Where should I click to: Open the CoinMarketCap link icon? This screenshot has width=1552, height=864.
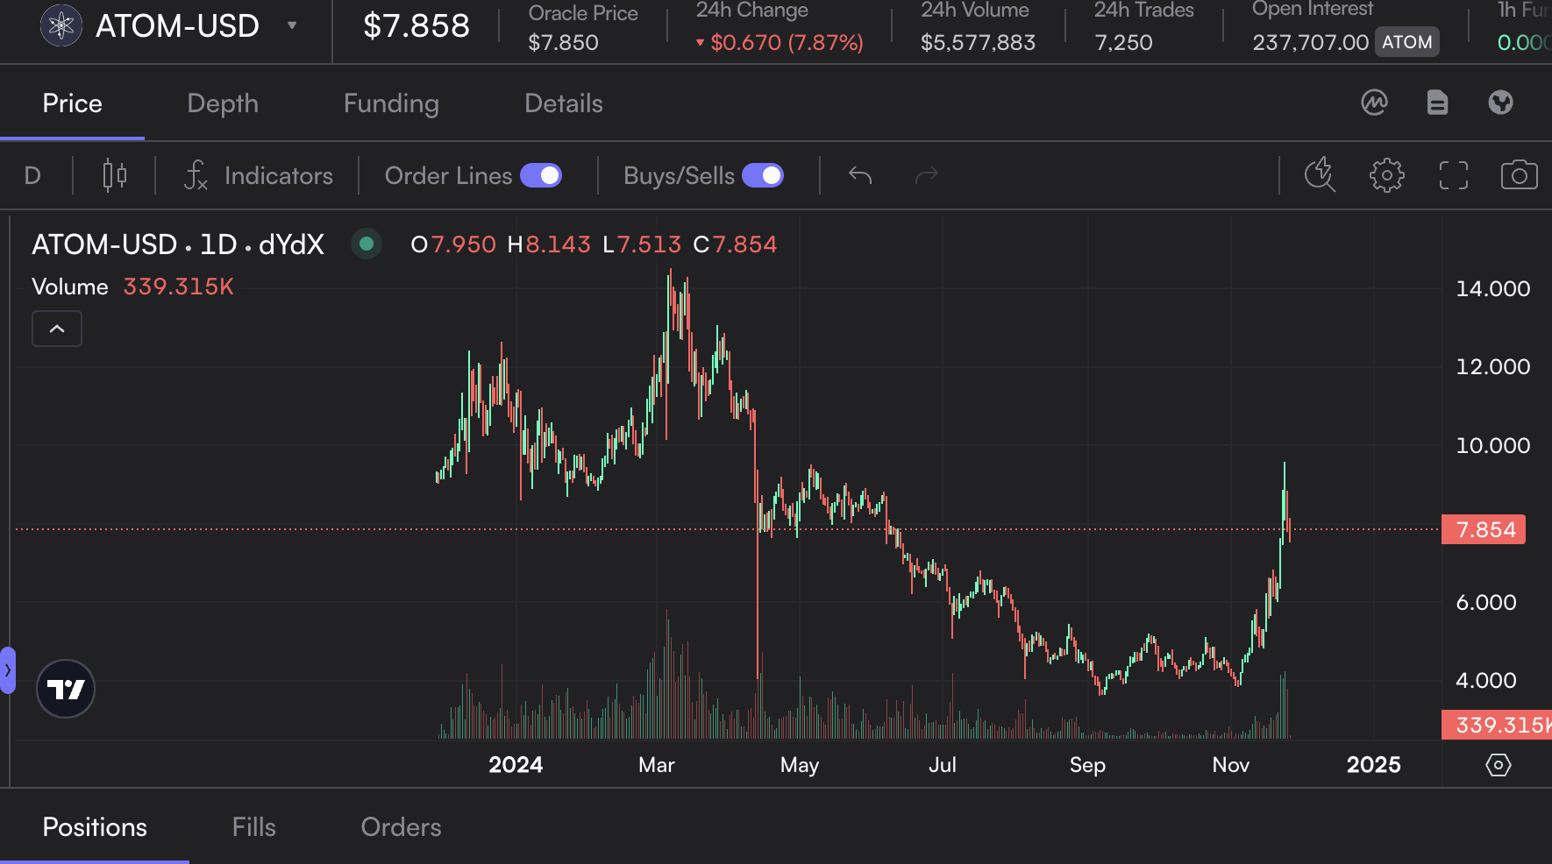pos(1374,103)
